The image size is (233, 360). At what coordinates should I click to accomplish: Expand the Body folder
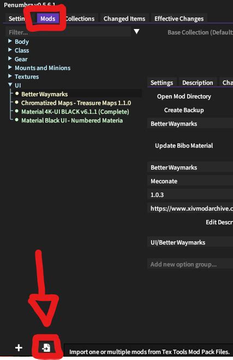[10, 41]
